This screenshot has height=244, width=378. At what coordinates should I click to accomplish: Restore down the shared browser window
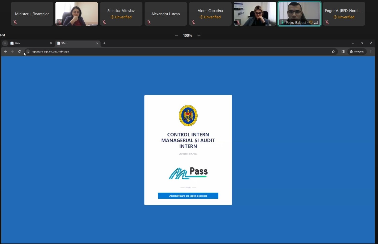(362, 43)
